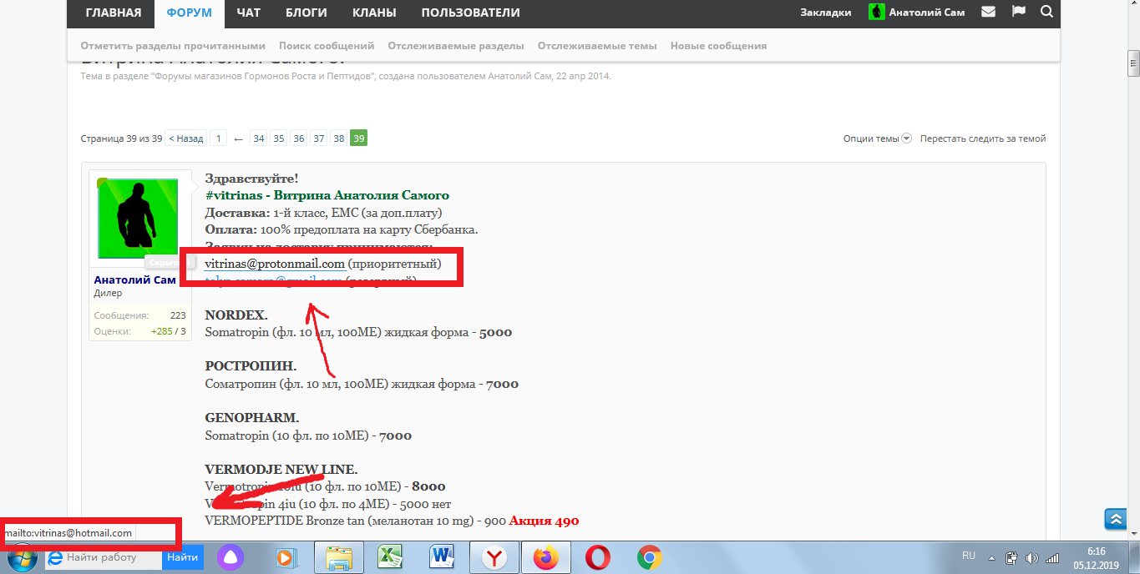Click Перестать следить за темой link

click(982, 138)
